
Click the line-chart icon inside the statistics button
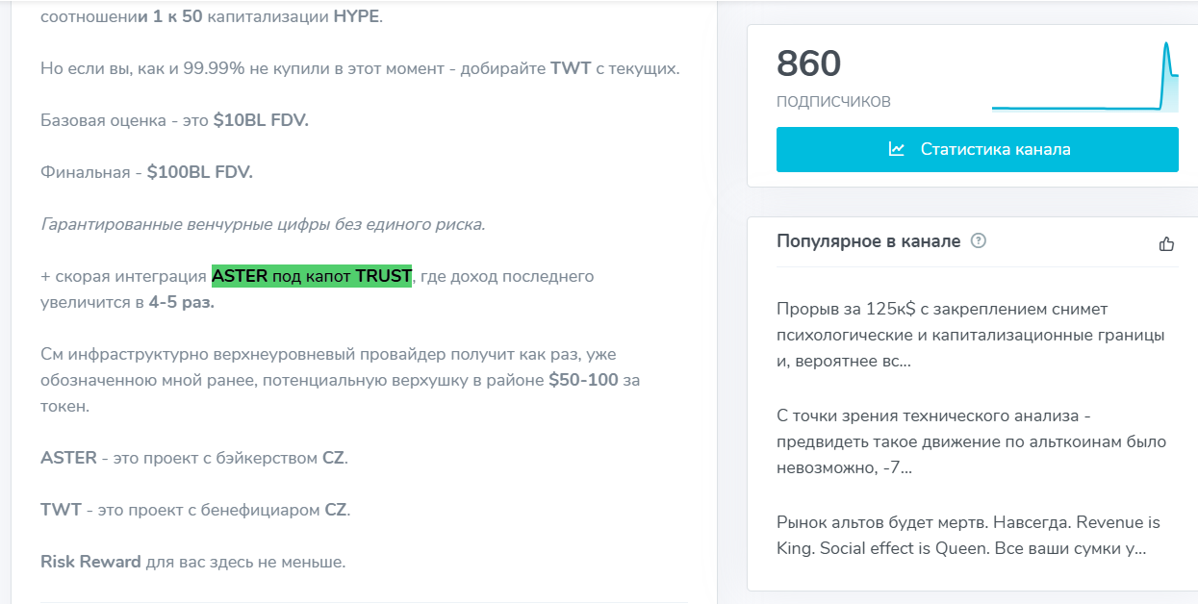click(895, 149)
